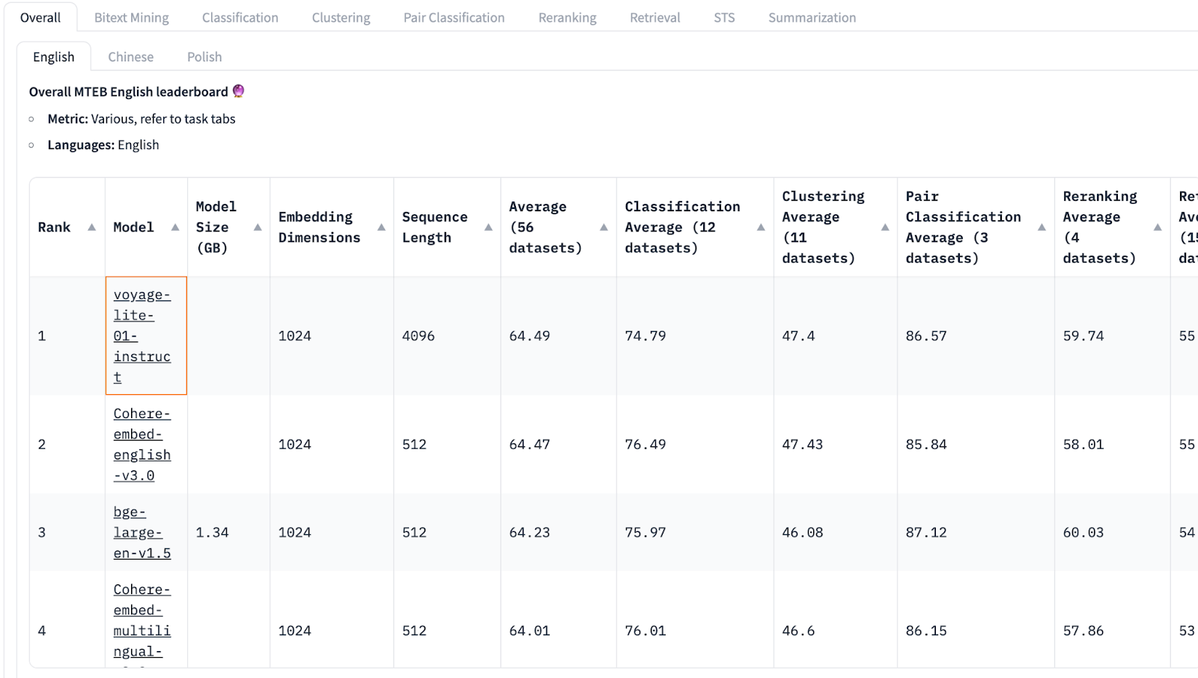The image size is (1198, 678).
Task: Sort by Sequence Length arrow
Action: tap(488, 227)
